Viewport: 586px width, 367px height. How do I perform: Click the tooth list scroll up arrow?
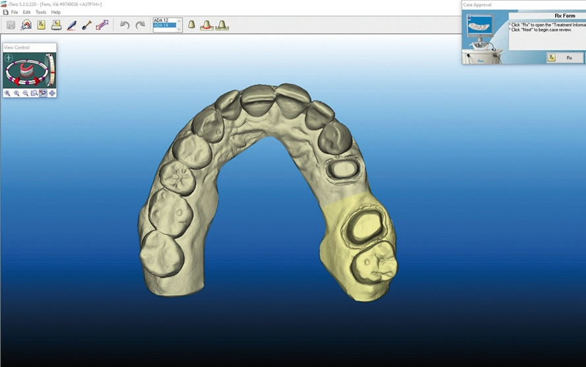coord(179,20)
